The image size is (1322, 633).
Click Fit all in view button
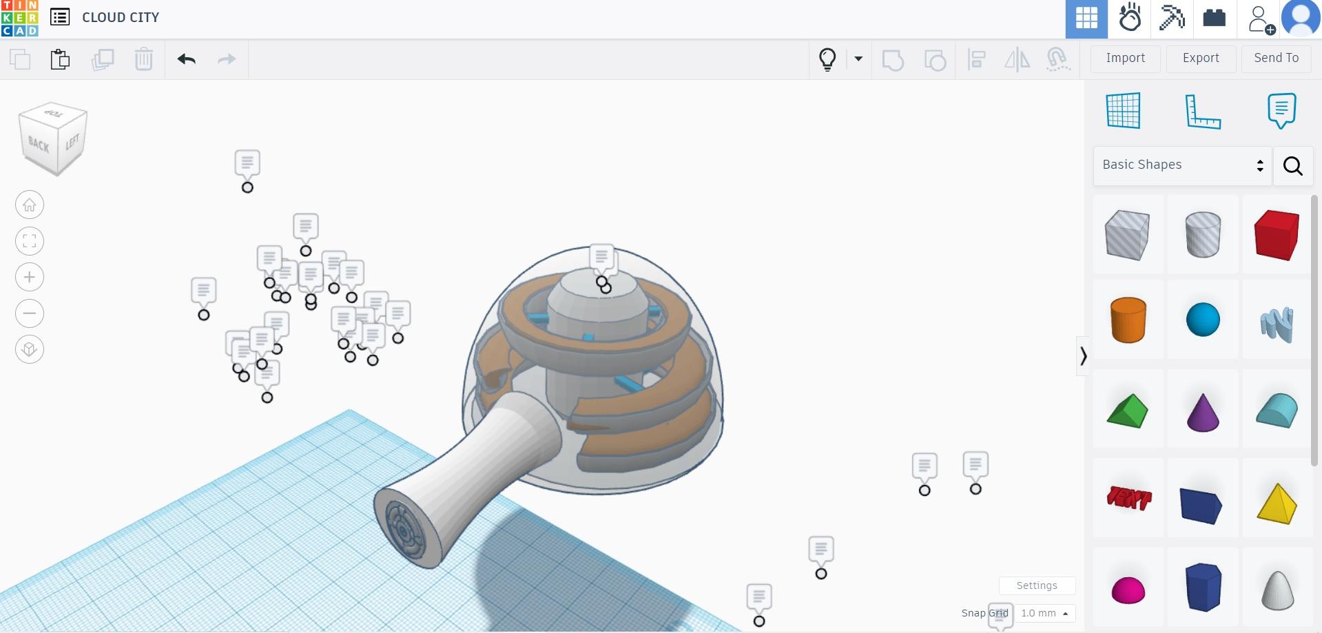tap(30, 241)
